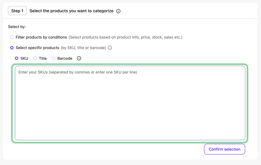Click the 'Enter your SKUs' placeholder text

click(x=78, y=72)
